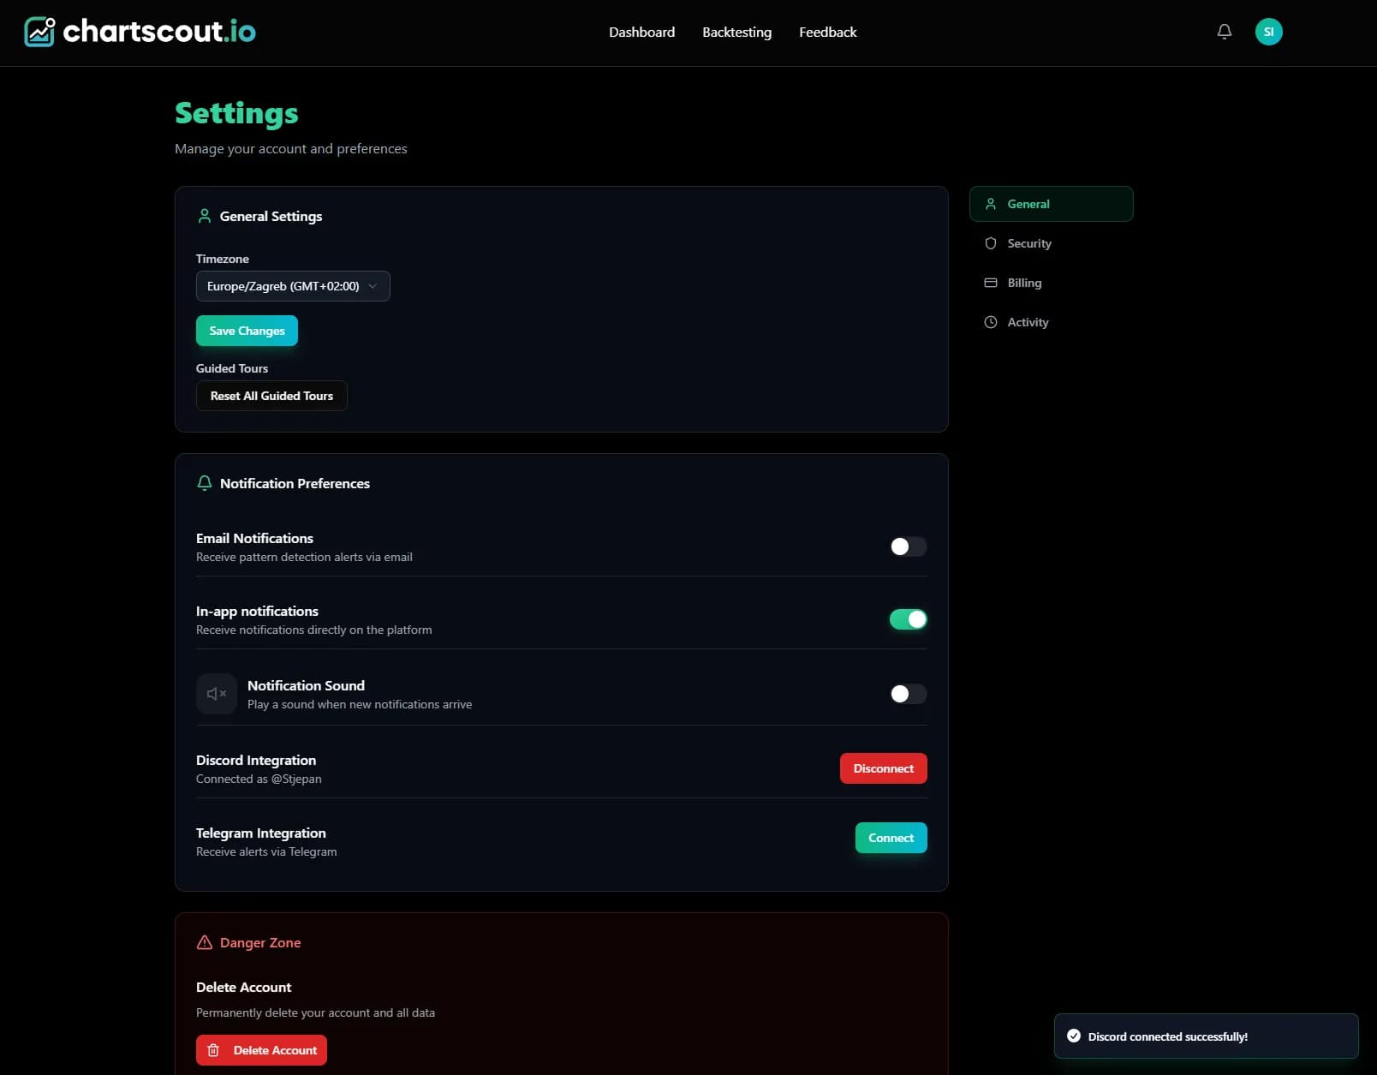Click the chartscout.io logo
Image resolution: width=1377 pixels, height=1075 pixels.
click(x=139, y=32)
